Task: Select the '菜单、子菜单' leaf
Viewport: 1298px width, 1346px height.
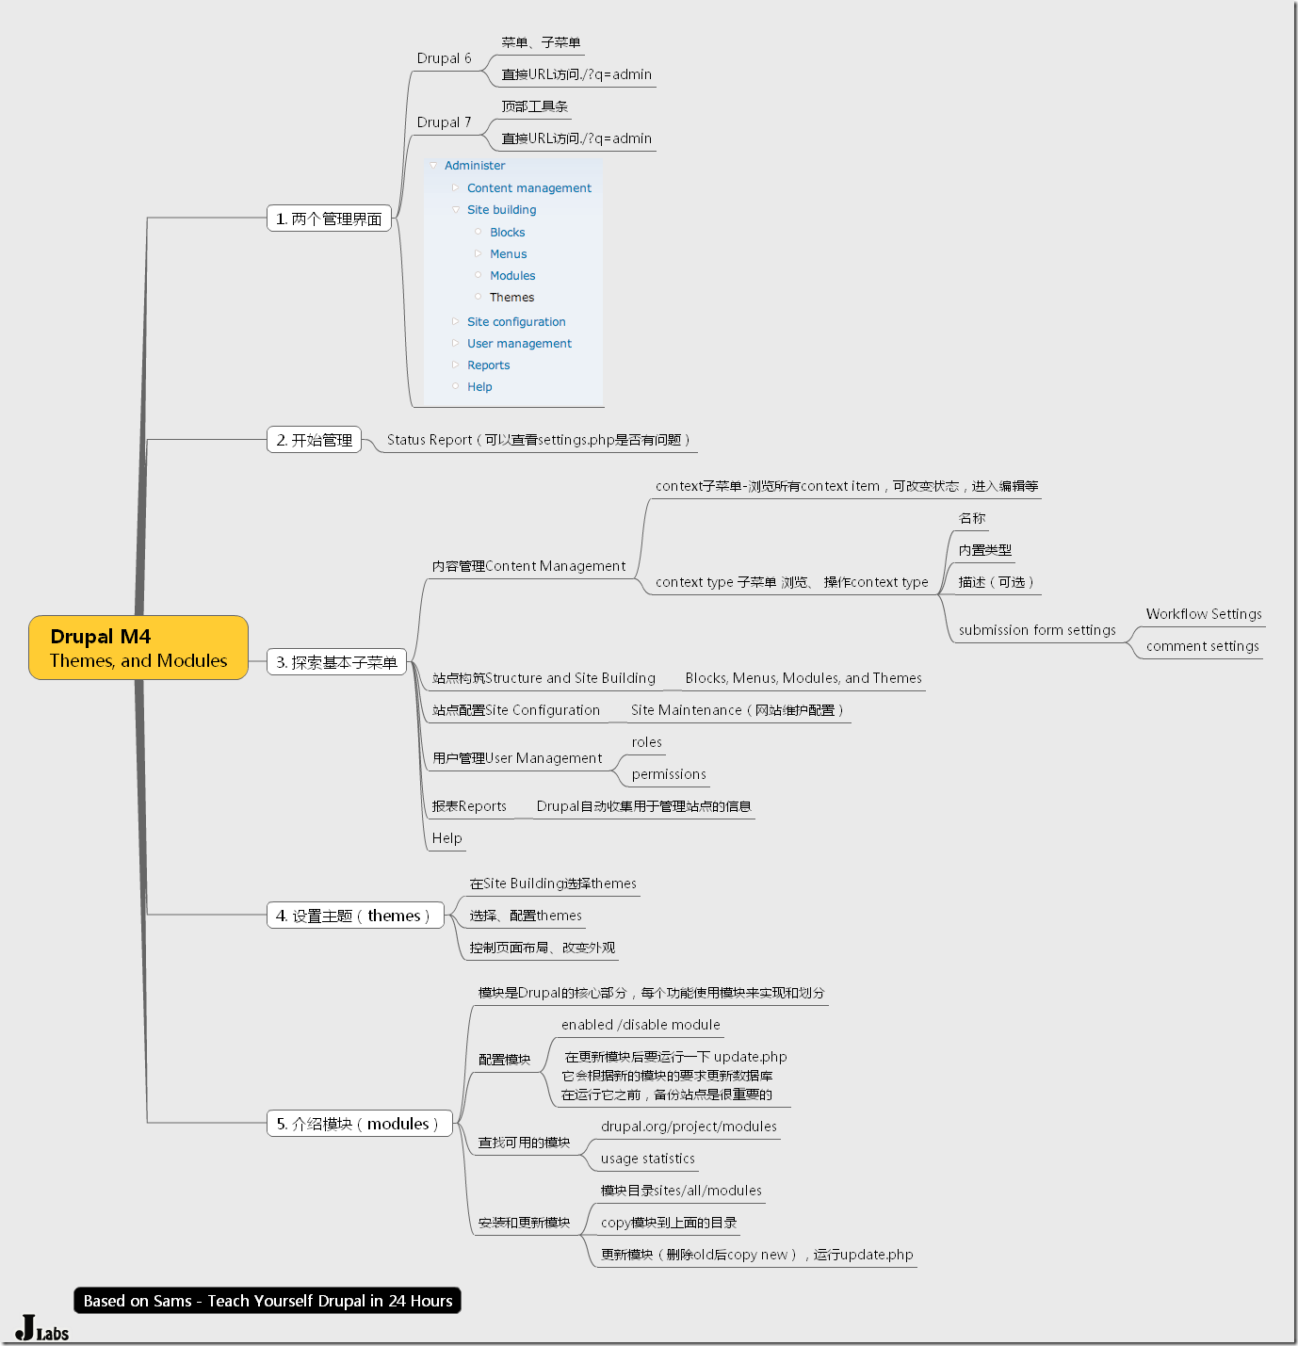Action: (x=541, y=42)
